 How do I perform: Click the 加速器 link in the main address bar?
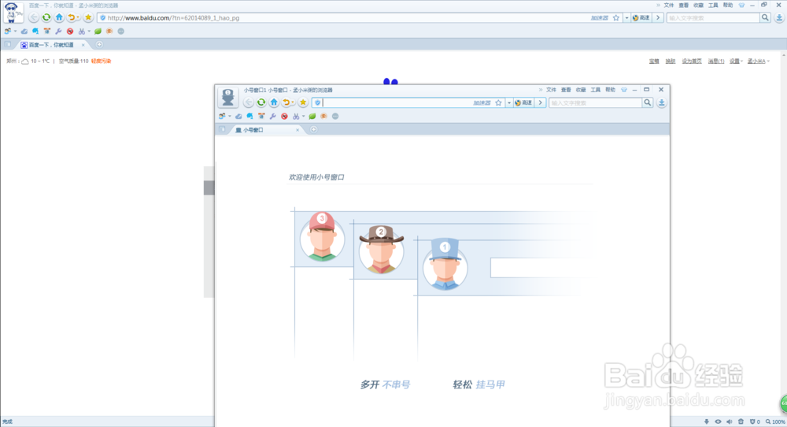pos(599,17)
